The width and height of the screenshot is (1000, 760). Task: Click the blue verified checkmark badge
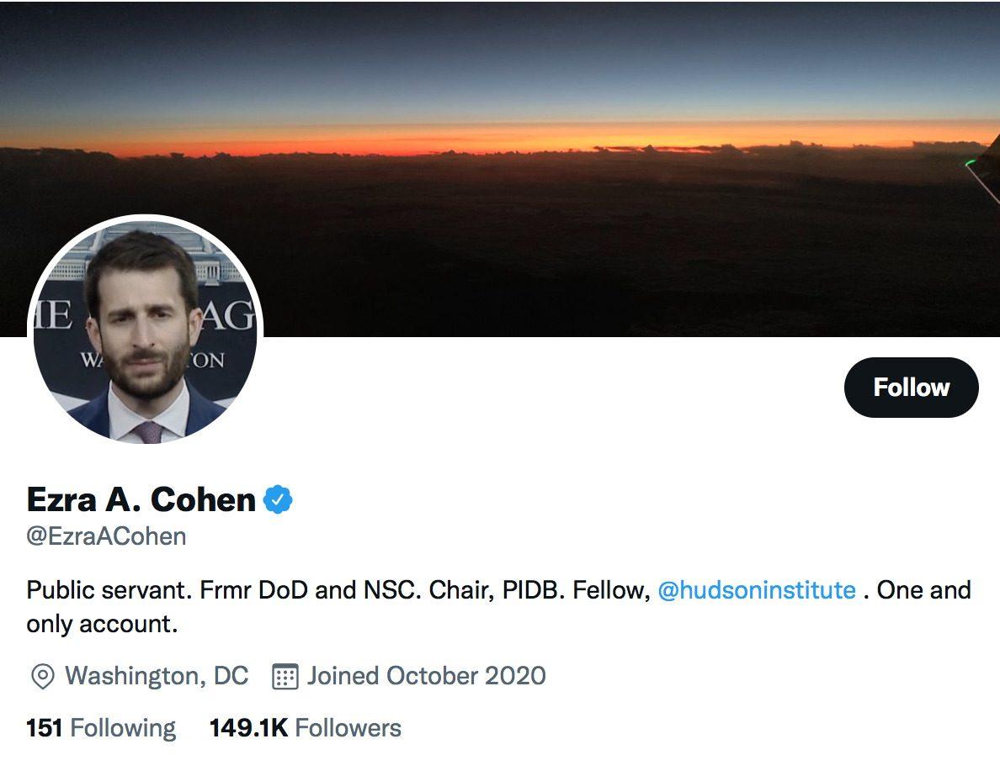(x=279, y=500)
